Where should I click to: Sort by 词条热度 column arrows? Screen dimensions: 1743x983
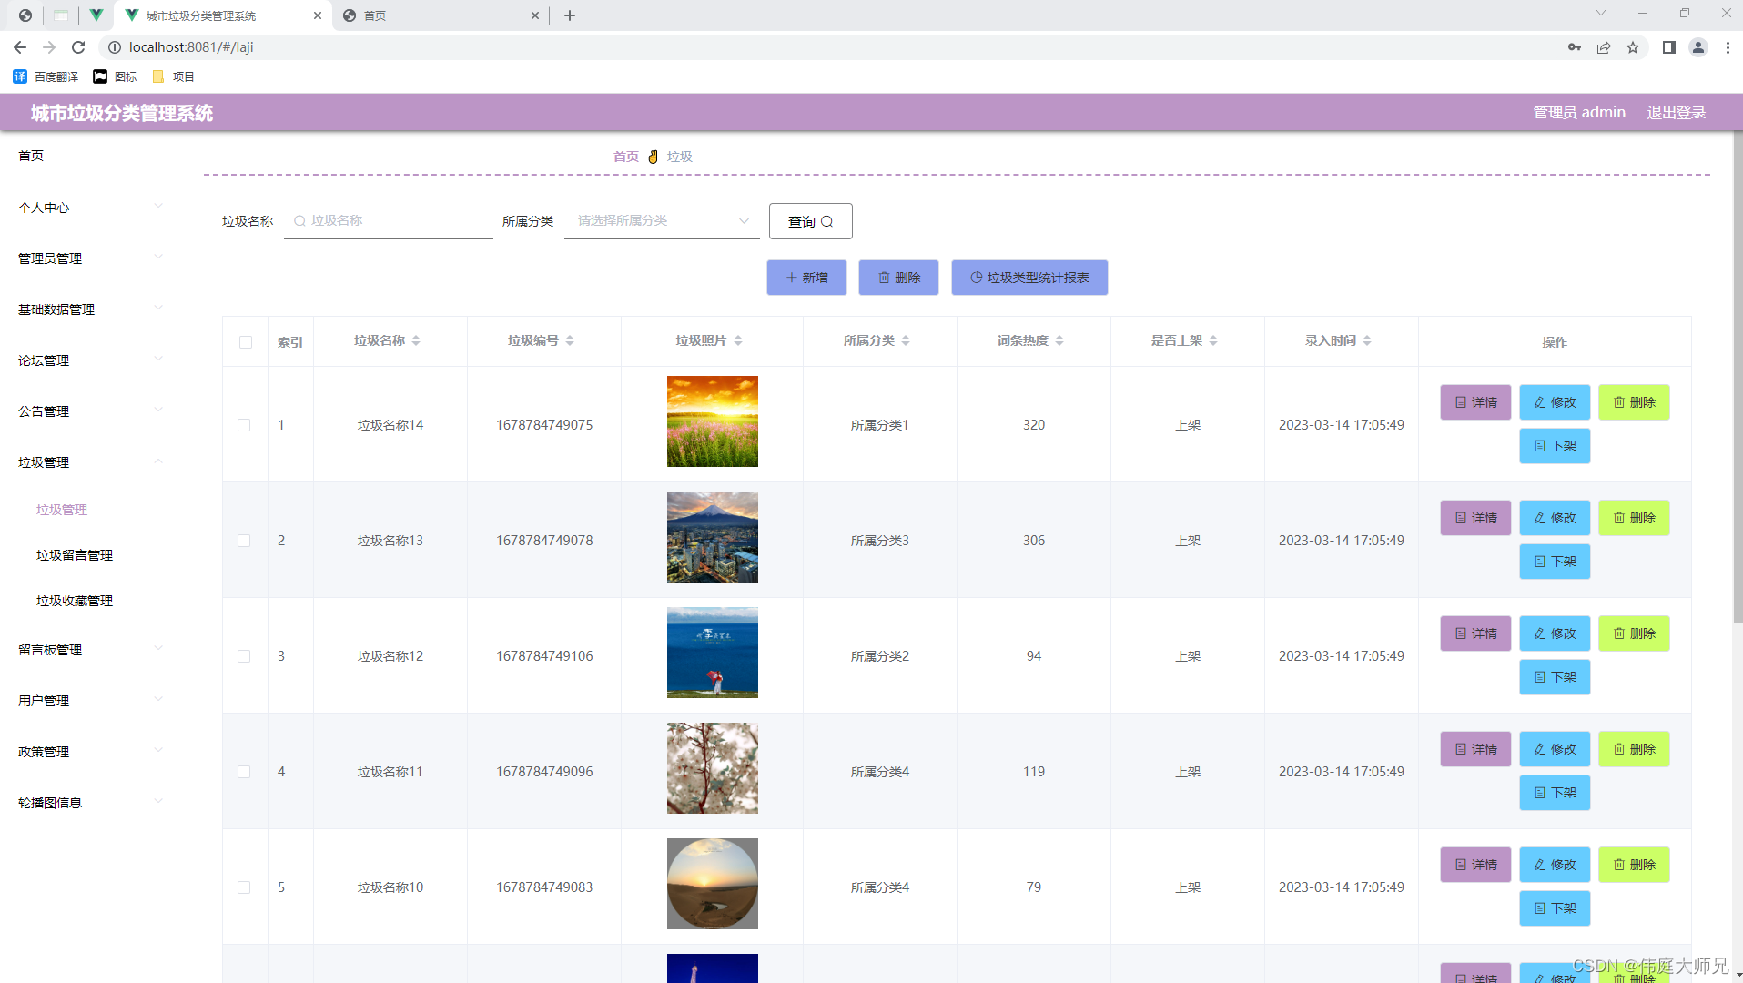[1059, 340]
